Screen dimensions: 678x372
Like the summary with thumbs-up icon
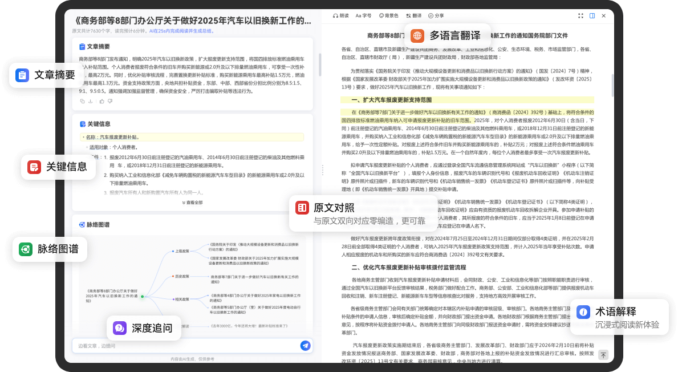tap(102, 101)
